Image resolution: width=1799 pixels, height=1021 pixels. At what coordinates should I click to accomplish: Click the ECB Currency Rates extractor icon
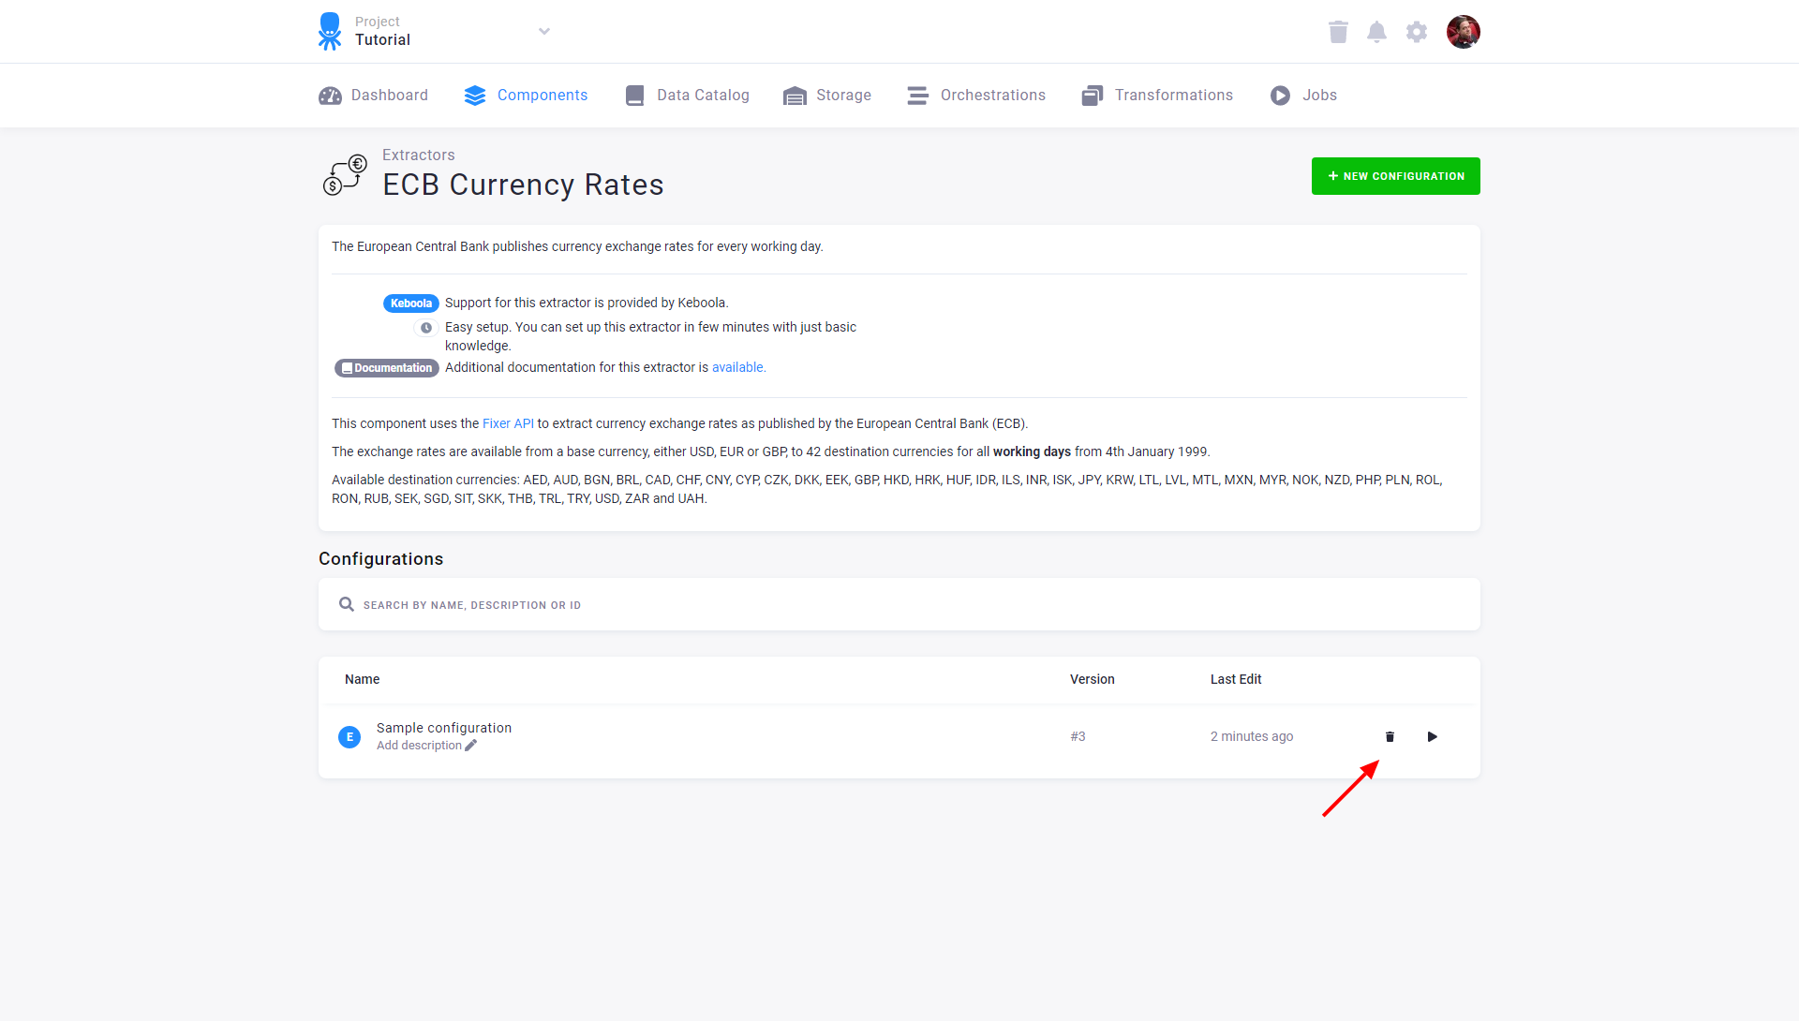(345, 175)
